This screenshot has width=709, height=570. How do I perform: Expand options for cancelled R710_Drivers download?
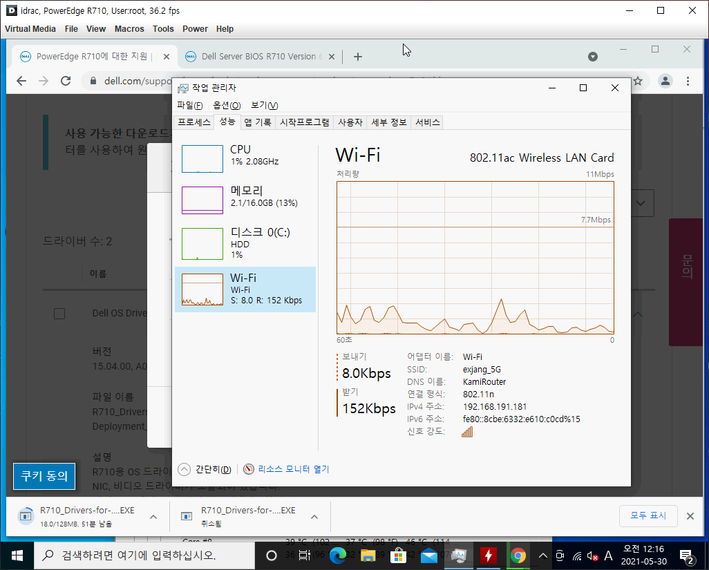pyautogui.click(x=314, y=517)
